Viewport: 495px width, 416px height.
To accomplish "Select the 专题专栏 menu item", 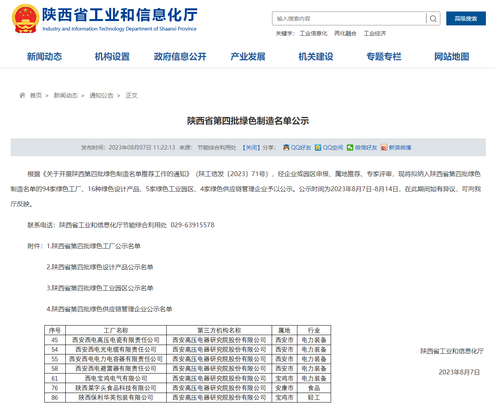I will [384, 57].
